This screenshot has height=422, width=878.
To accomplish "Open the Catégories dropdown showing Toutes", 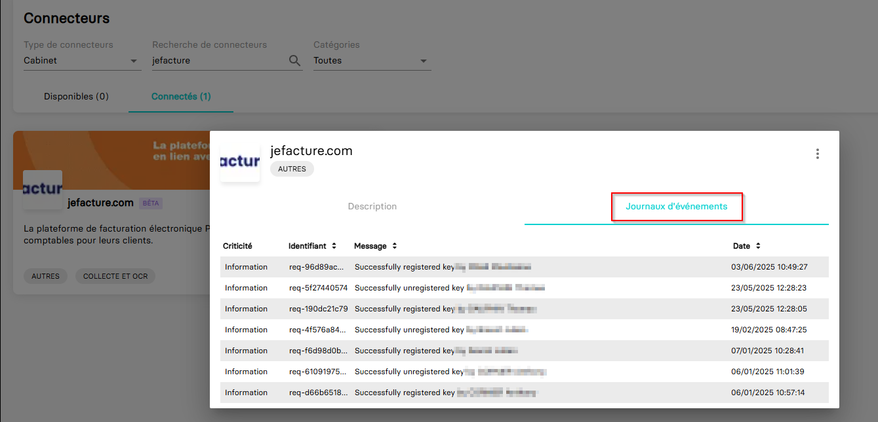I will point(372,61).
